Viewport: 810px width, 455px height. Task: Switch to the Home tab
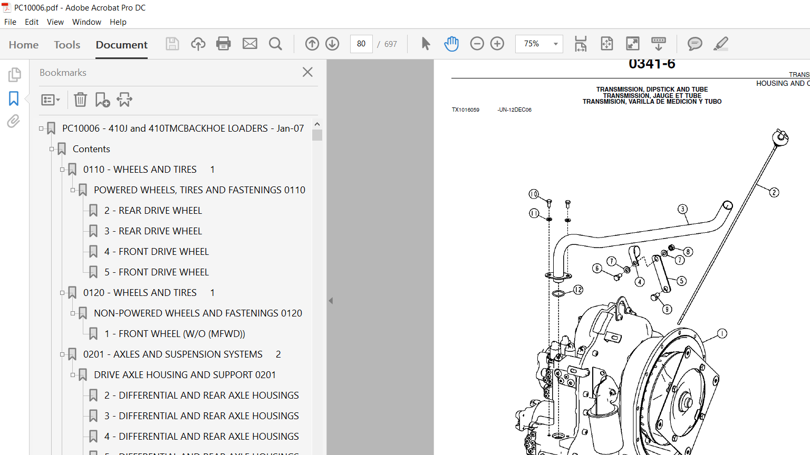24,45
